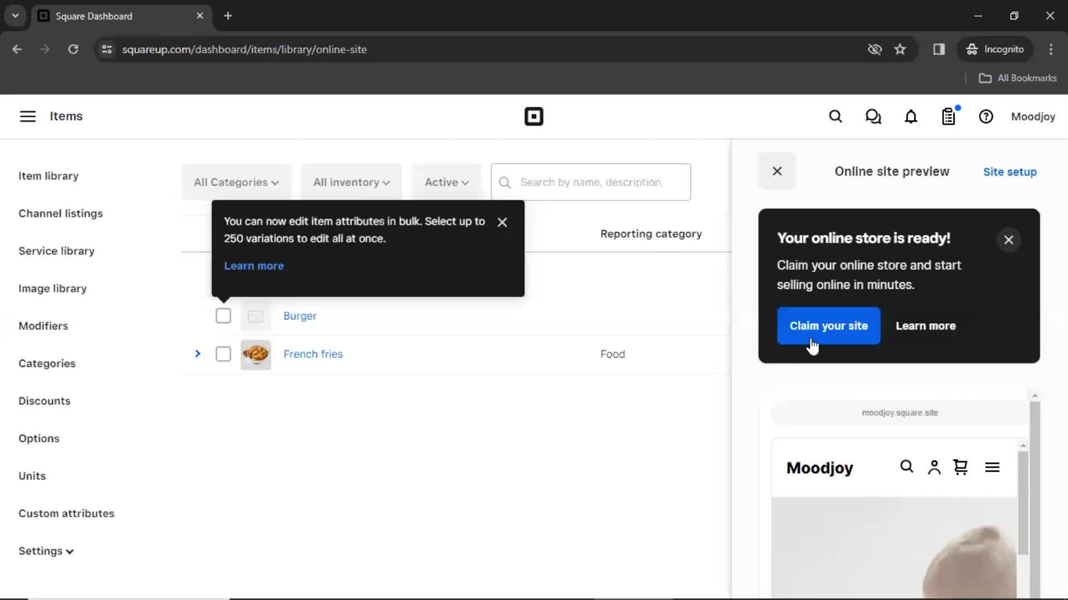The width and height of the screenshot is (1068, 600).
Task: Open the notifications bell icon
Action: point(911,117)
